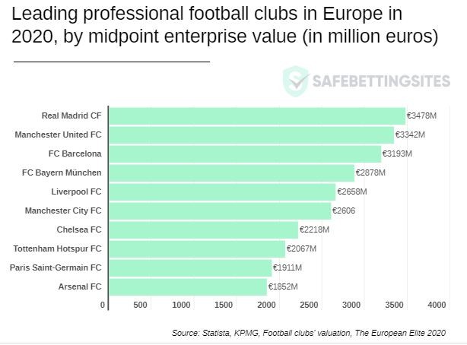The height and width of the screenshot is (345, 467).
Task: Select the Manchester United FC bar
Action: click(x=251, y=135)
